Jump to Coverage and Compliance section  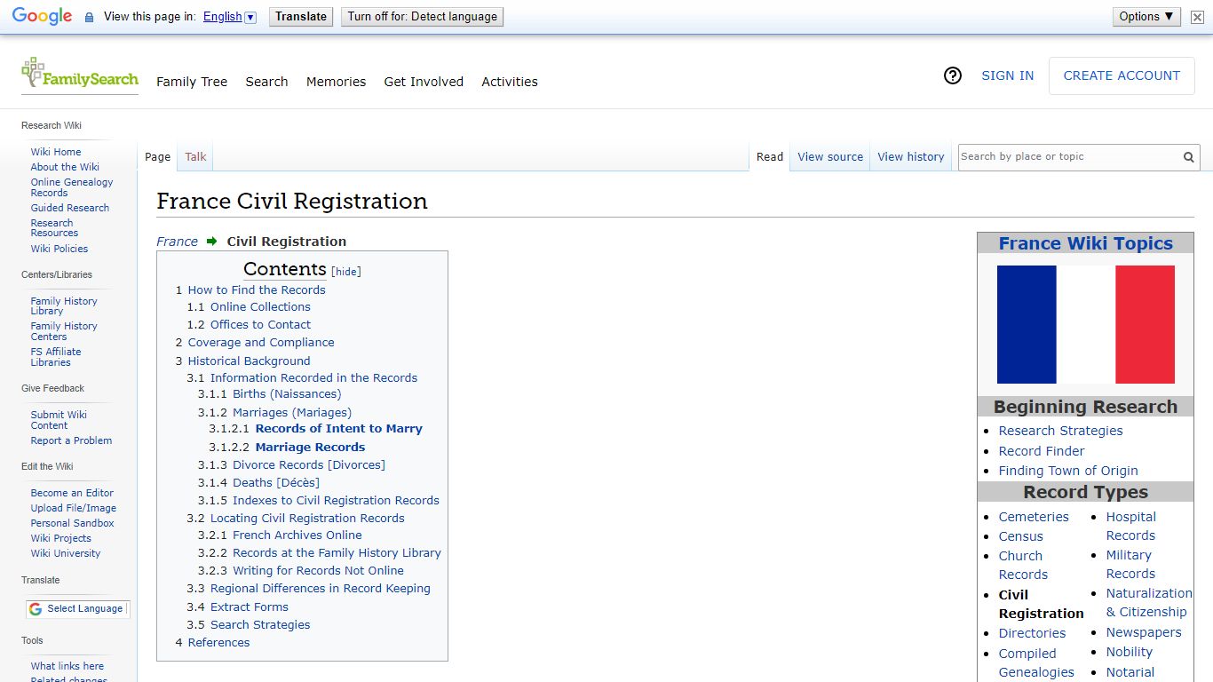coord(261,342)
